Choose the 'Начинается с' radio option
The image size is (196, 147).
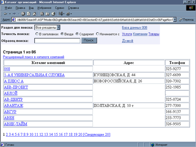click(x=98, y=34)
